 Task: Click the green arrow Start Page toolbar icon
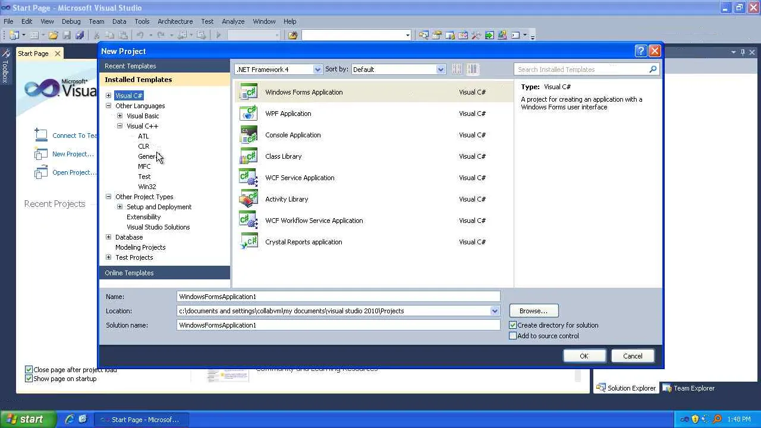point(489,35)
